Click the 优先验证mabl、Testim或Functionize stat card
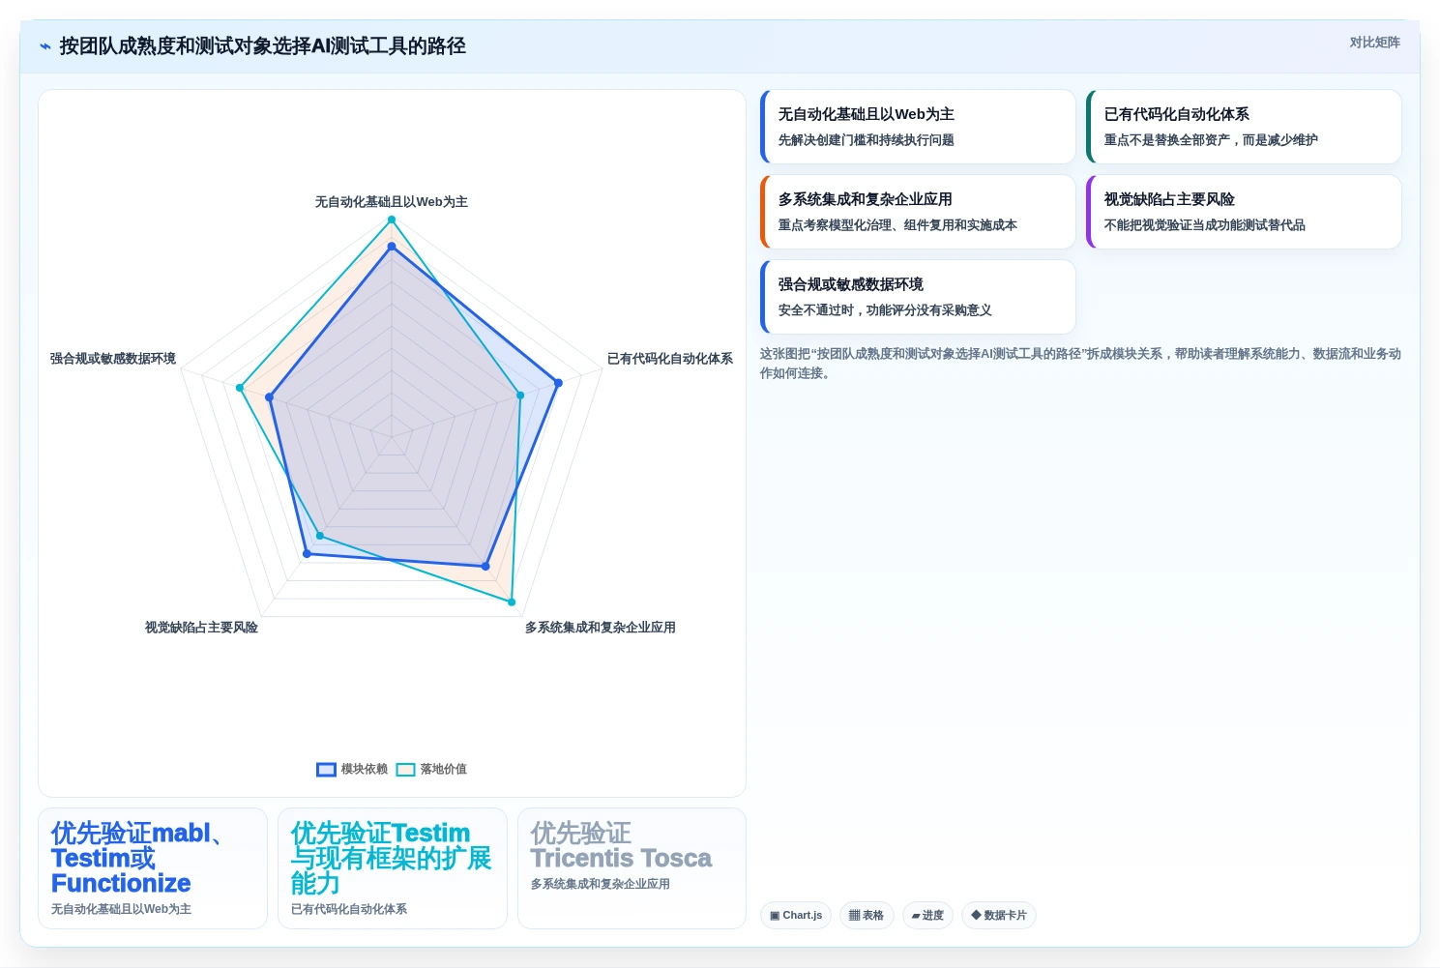Screen dimensions: 1440x968 153,868
